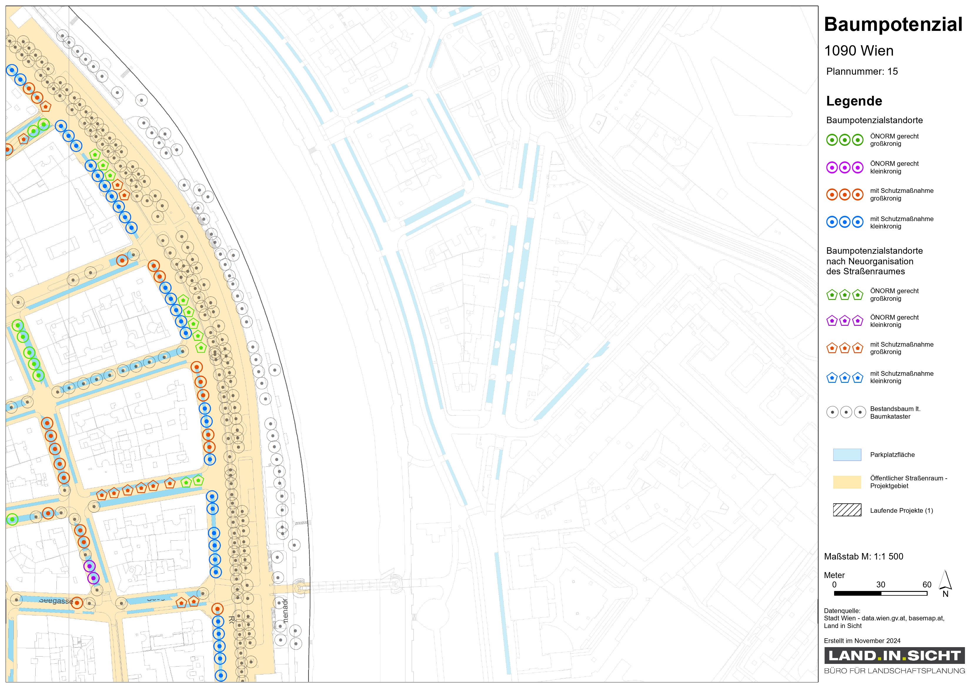Click the Seegasse street label
The width and height of the screenshot is (972, 688).
pyautogui.click(x=56, y=601)
